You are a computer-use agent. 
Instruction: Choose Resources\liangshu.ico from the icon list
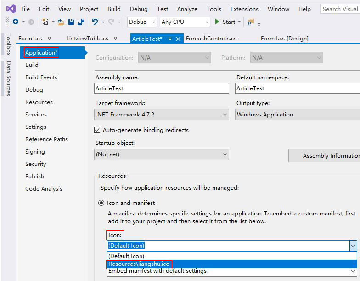click(x=232, y=264)
